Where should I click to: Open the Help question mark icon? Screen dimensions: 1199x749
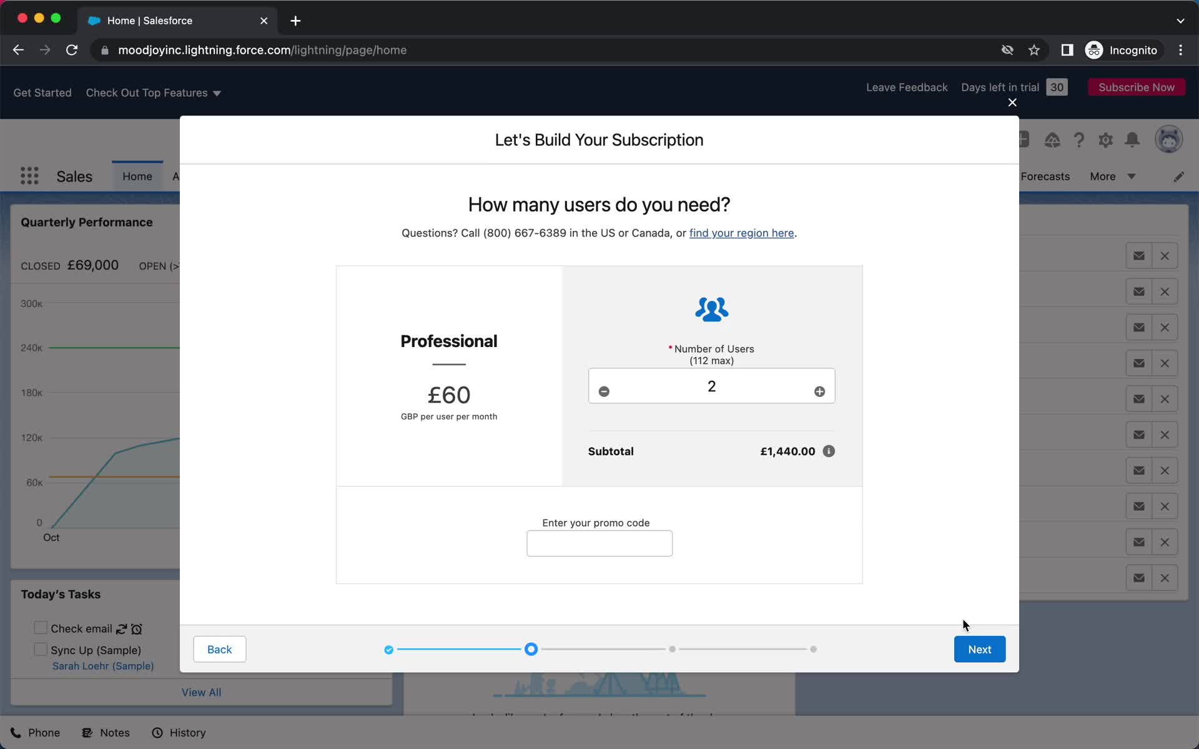1078,140
